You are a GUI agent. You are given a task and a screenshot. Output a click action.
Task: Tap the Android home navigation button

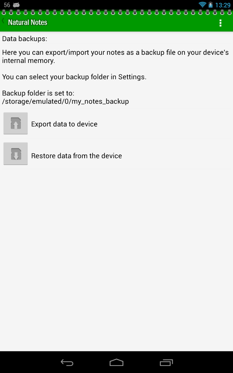pyautogui.click(x=116, y=362)
